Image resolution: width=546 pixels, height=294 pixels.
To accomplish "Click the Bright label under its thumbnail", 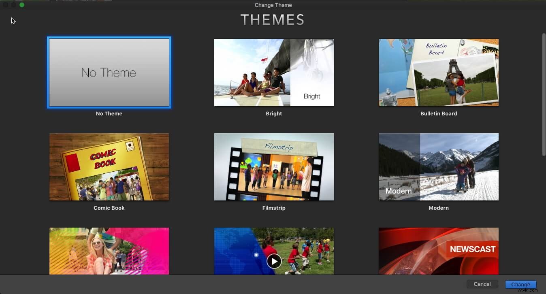I will coord(273,113).
